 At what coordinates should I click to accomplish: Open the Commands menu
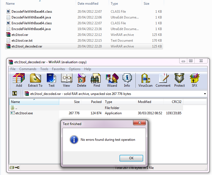(x=28, y=69)
